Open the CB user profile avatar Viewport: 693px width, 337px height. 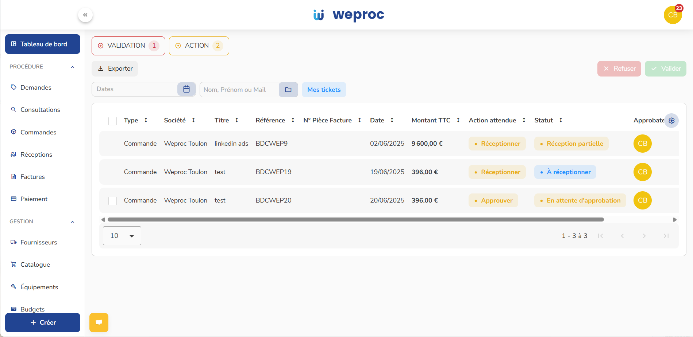(x=673, y=15)
